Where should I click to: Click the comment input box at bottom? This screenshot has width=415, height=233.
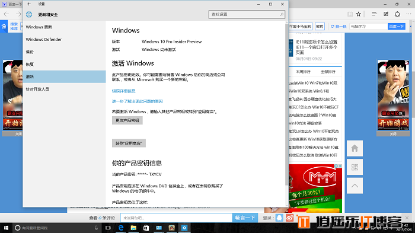click(176, 218)
